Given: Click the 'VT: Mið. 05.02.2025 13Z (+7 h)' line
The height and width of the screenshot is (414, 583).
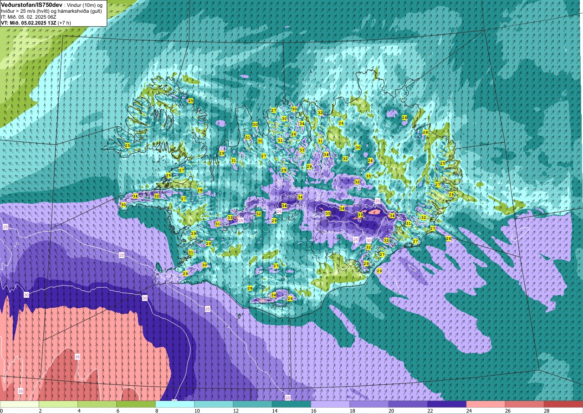Looking at the screenshot, I should pos(36,22).
